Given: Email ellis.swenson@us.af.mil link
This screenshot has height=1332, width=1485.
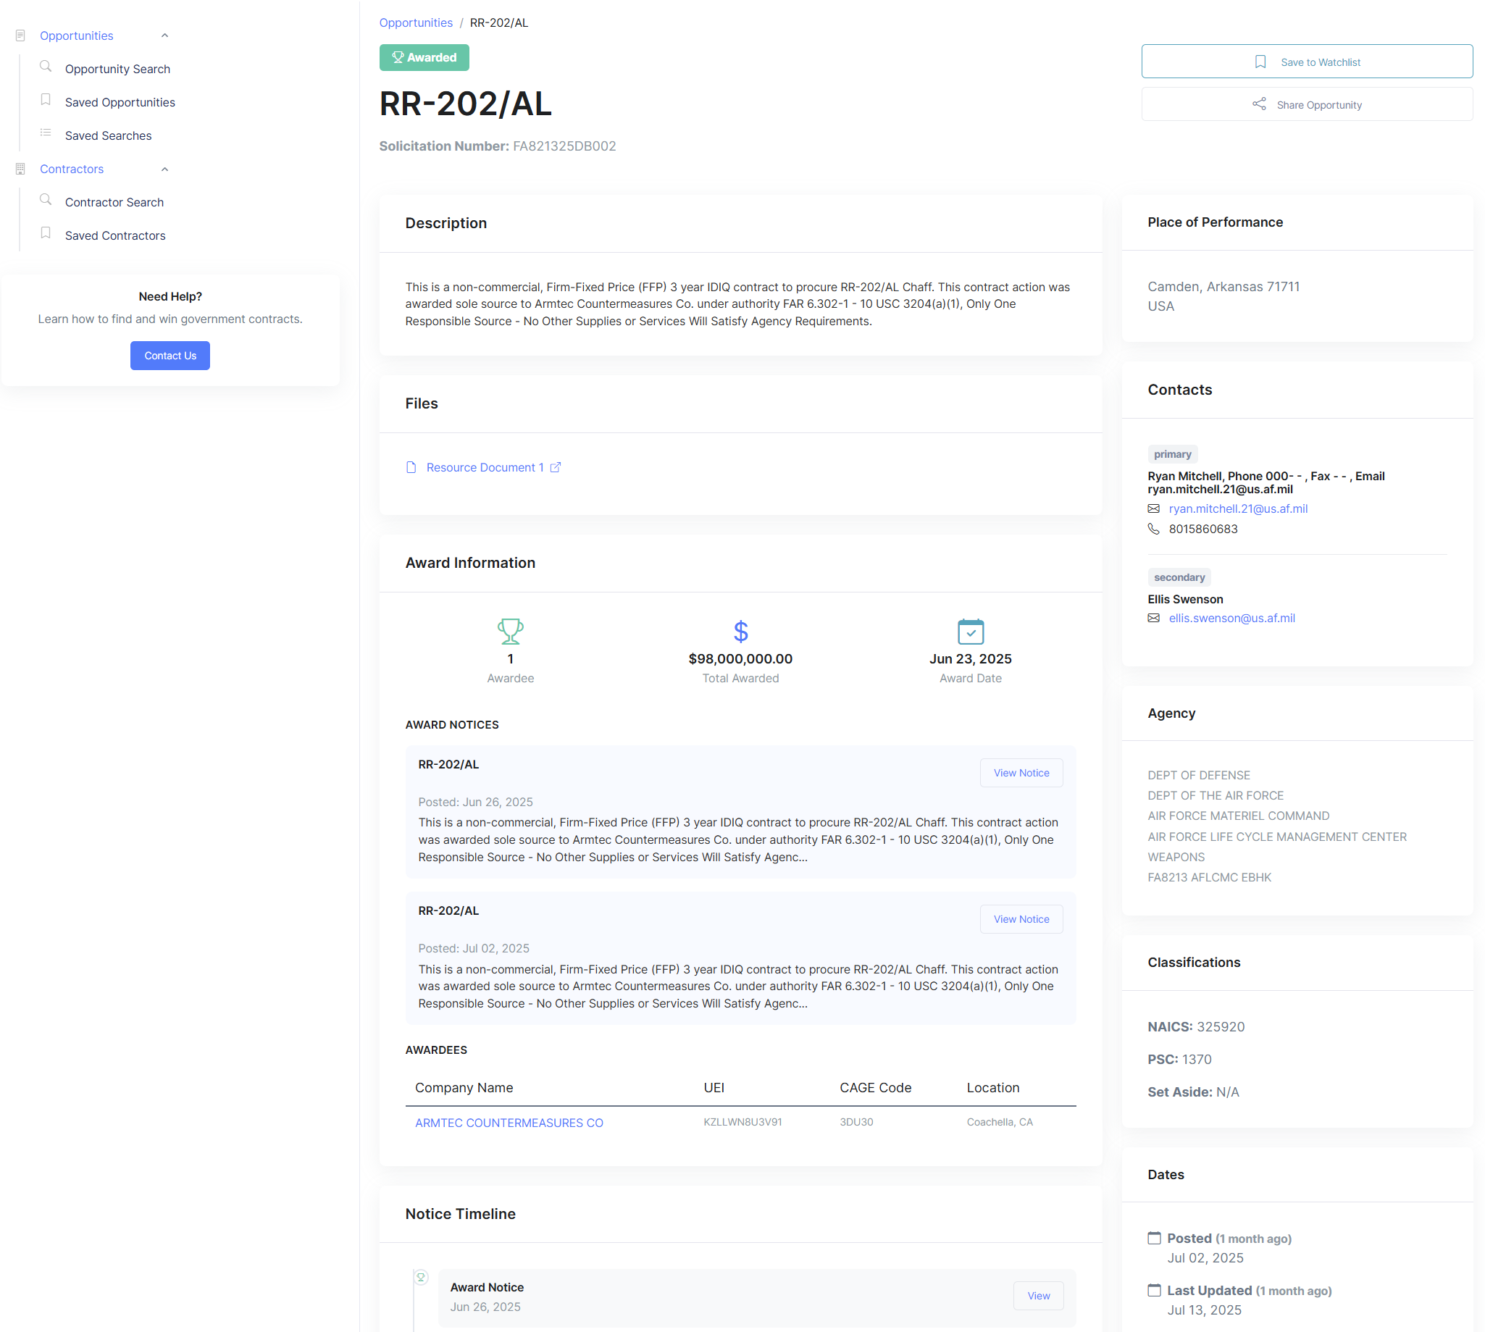Looking at the screenshot, I should coord(1231,619).
